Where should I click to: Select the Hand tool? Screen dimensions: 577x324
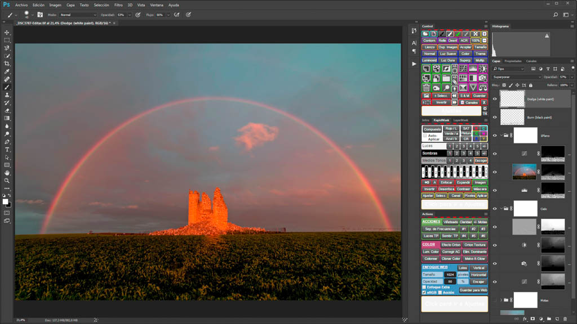[x=7, y=173]
